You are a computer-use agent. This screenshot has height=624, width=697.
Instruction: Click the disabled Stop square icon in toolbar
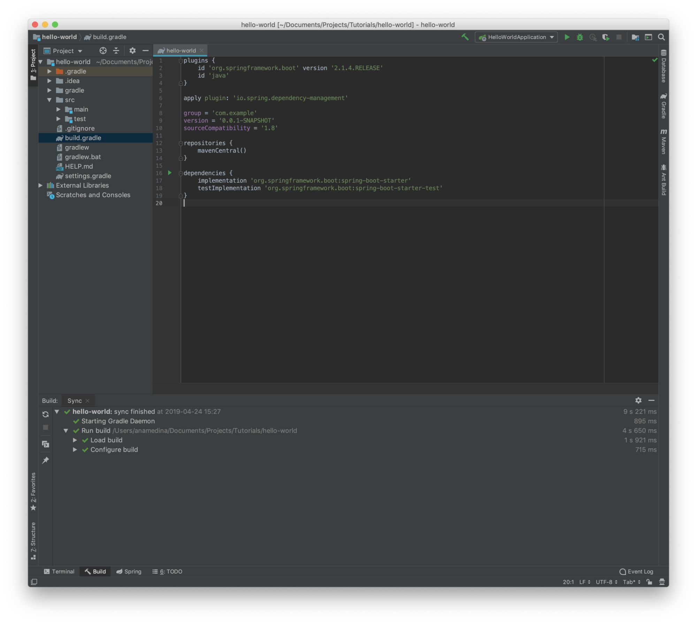pyautogui.click(x=619, y=37)
